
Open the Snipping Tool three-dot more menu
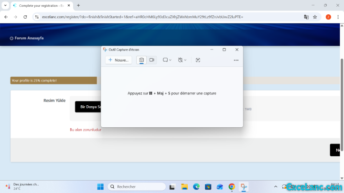pos(236,60)
